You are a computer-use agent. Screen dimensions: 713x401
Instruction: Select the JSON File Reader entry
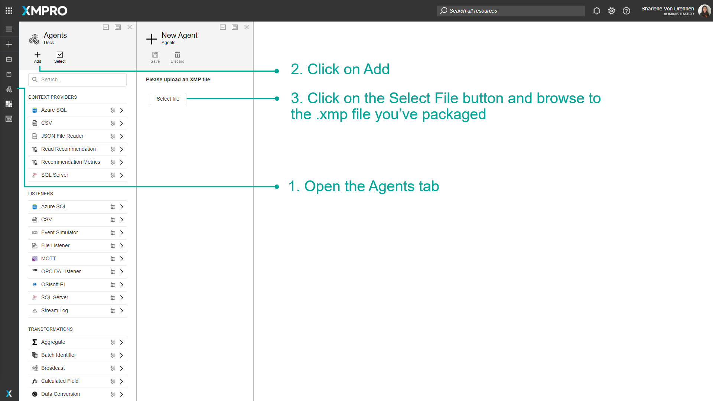pos(62,136)
